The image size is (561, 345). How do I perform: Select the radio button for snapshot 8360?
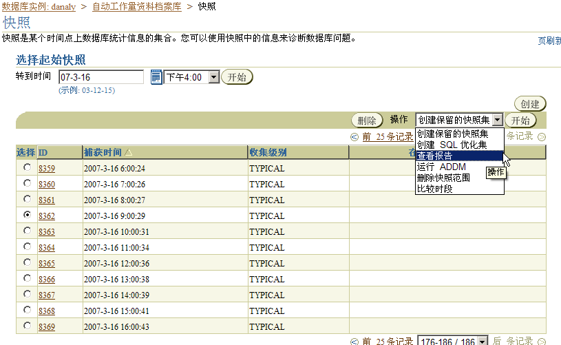point(27,183)
